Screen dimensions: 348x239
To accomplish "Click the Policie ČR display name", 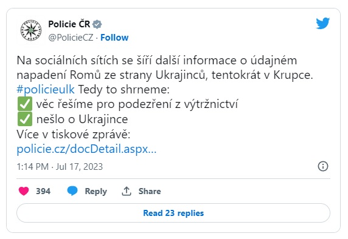I will (x=69, y=24).
